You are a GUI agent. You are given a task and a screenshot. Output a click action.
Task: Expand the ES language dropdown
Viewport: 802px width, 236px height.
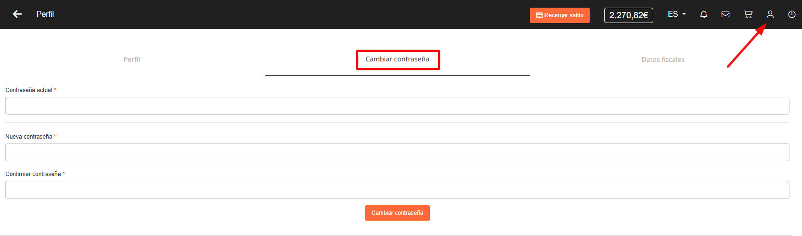point(676,14)
